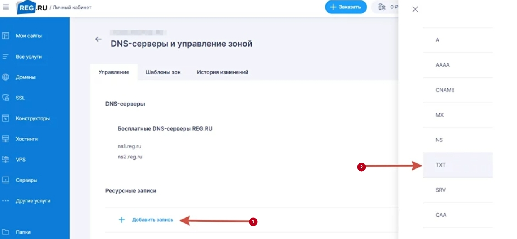517x239 pixels.
Task: Pick the AAAA record type
Action: (x=458, y=65)
